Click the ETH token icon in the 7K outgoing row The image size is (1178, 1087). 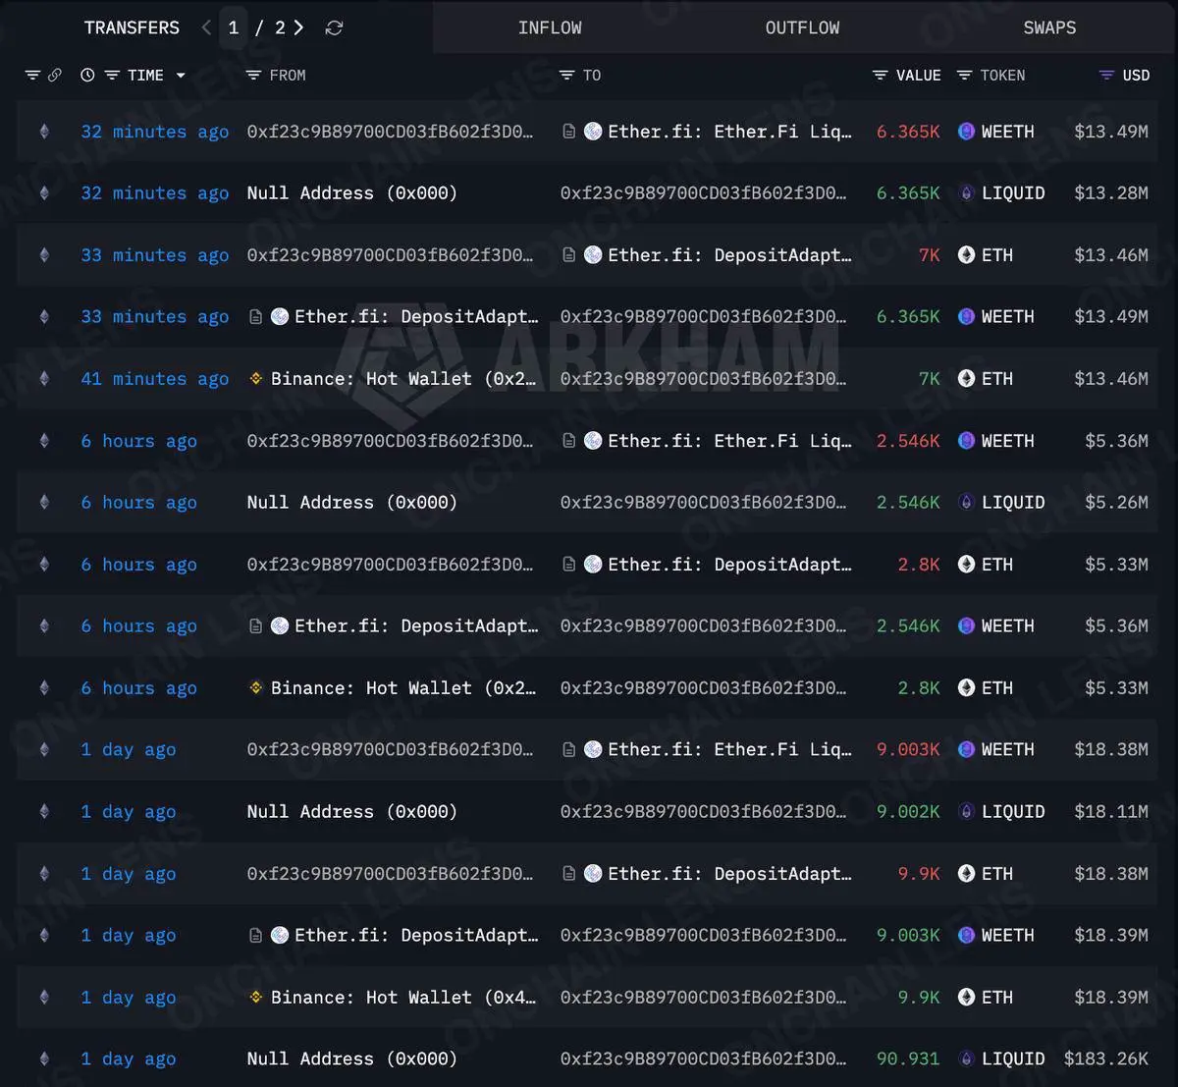[x=966, y=255]
